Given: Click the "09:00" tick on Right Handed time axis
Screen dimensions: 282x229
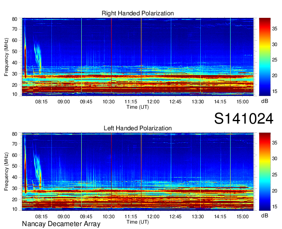Looking at the screenshot, I should coord(64,102).
